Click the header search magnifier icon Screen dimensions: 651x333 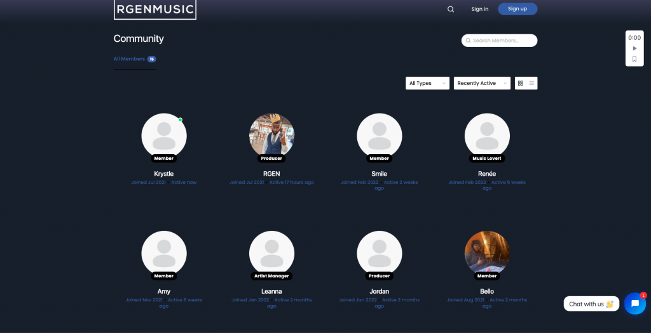(451, 9)
